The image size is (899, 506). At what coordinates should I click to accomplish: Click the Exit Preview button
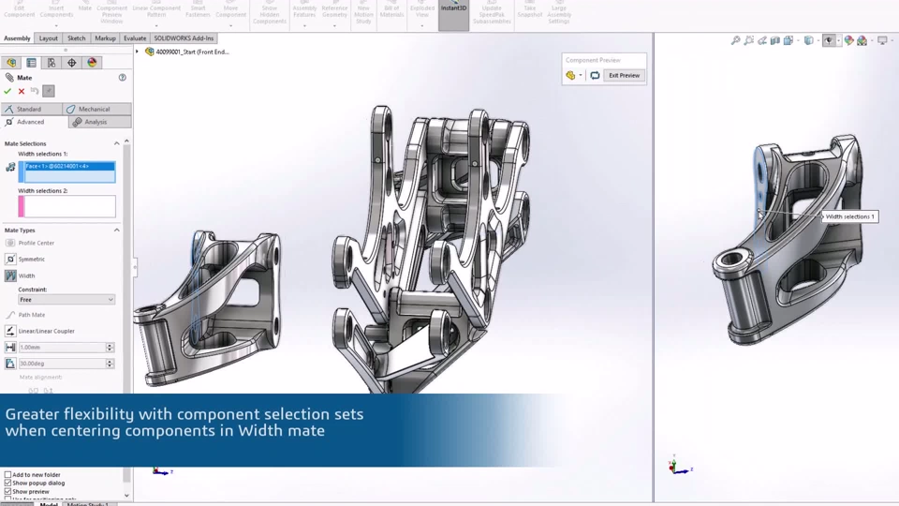tap(624, 75)
